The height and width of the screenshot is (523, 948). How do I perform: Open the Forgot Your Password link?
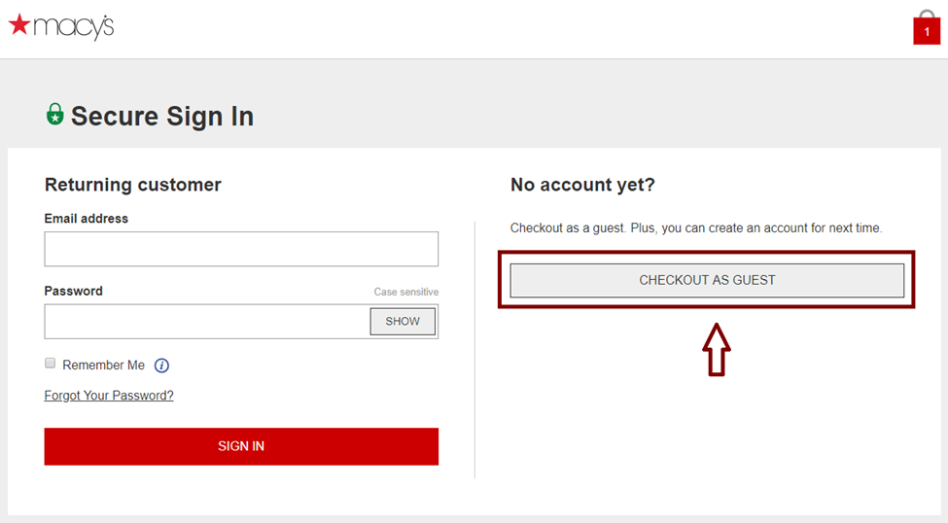pos(109,396)
